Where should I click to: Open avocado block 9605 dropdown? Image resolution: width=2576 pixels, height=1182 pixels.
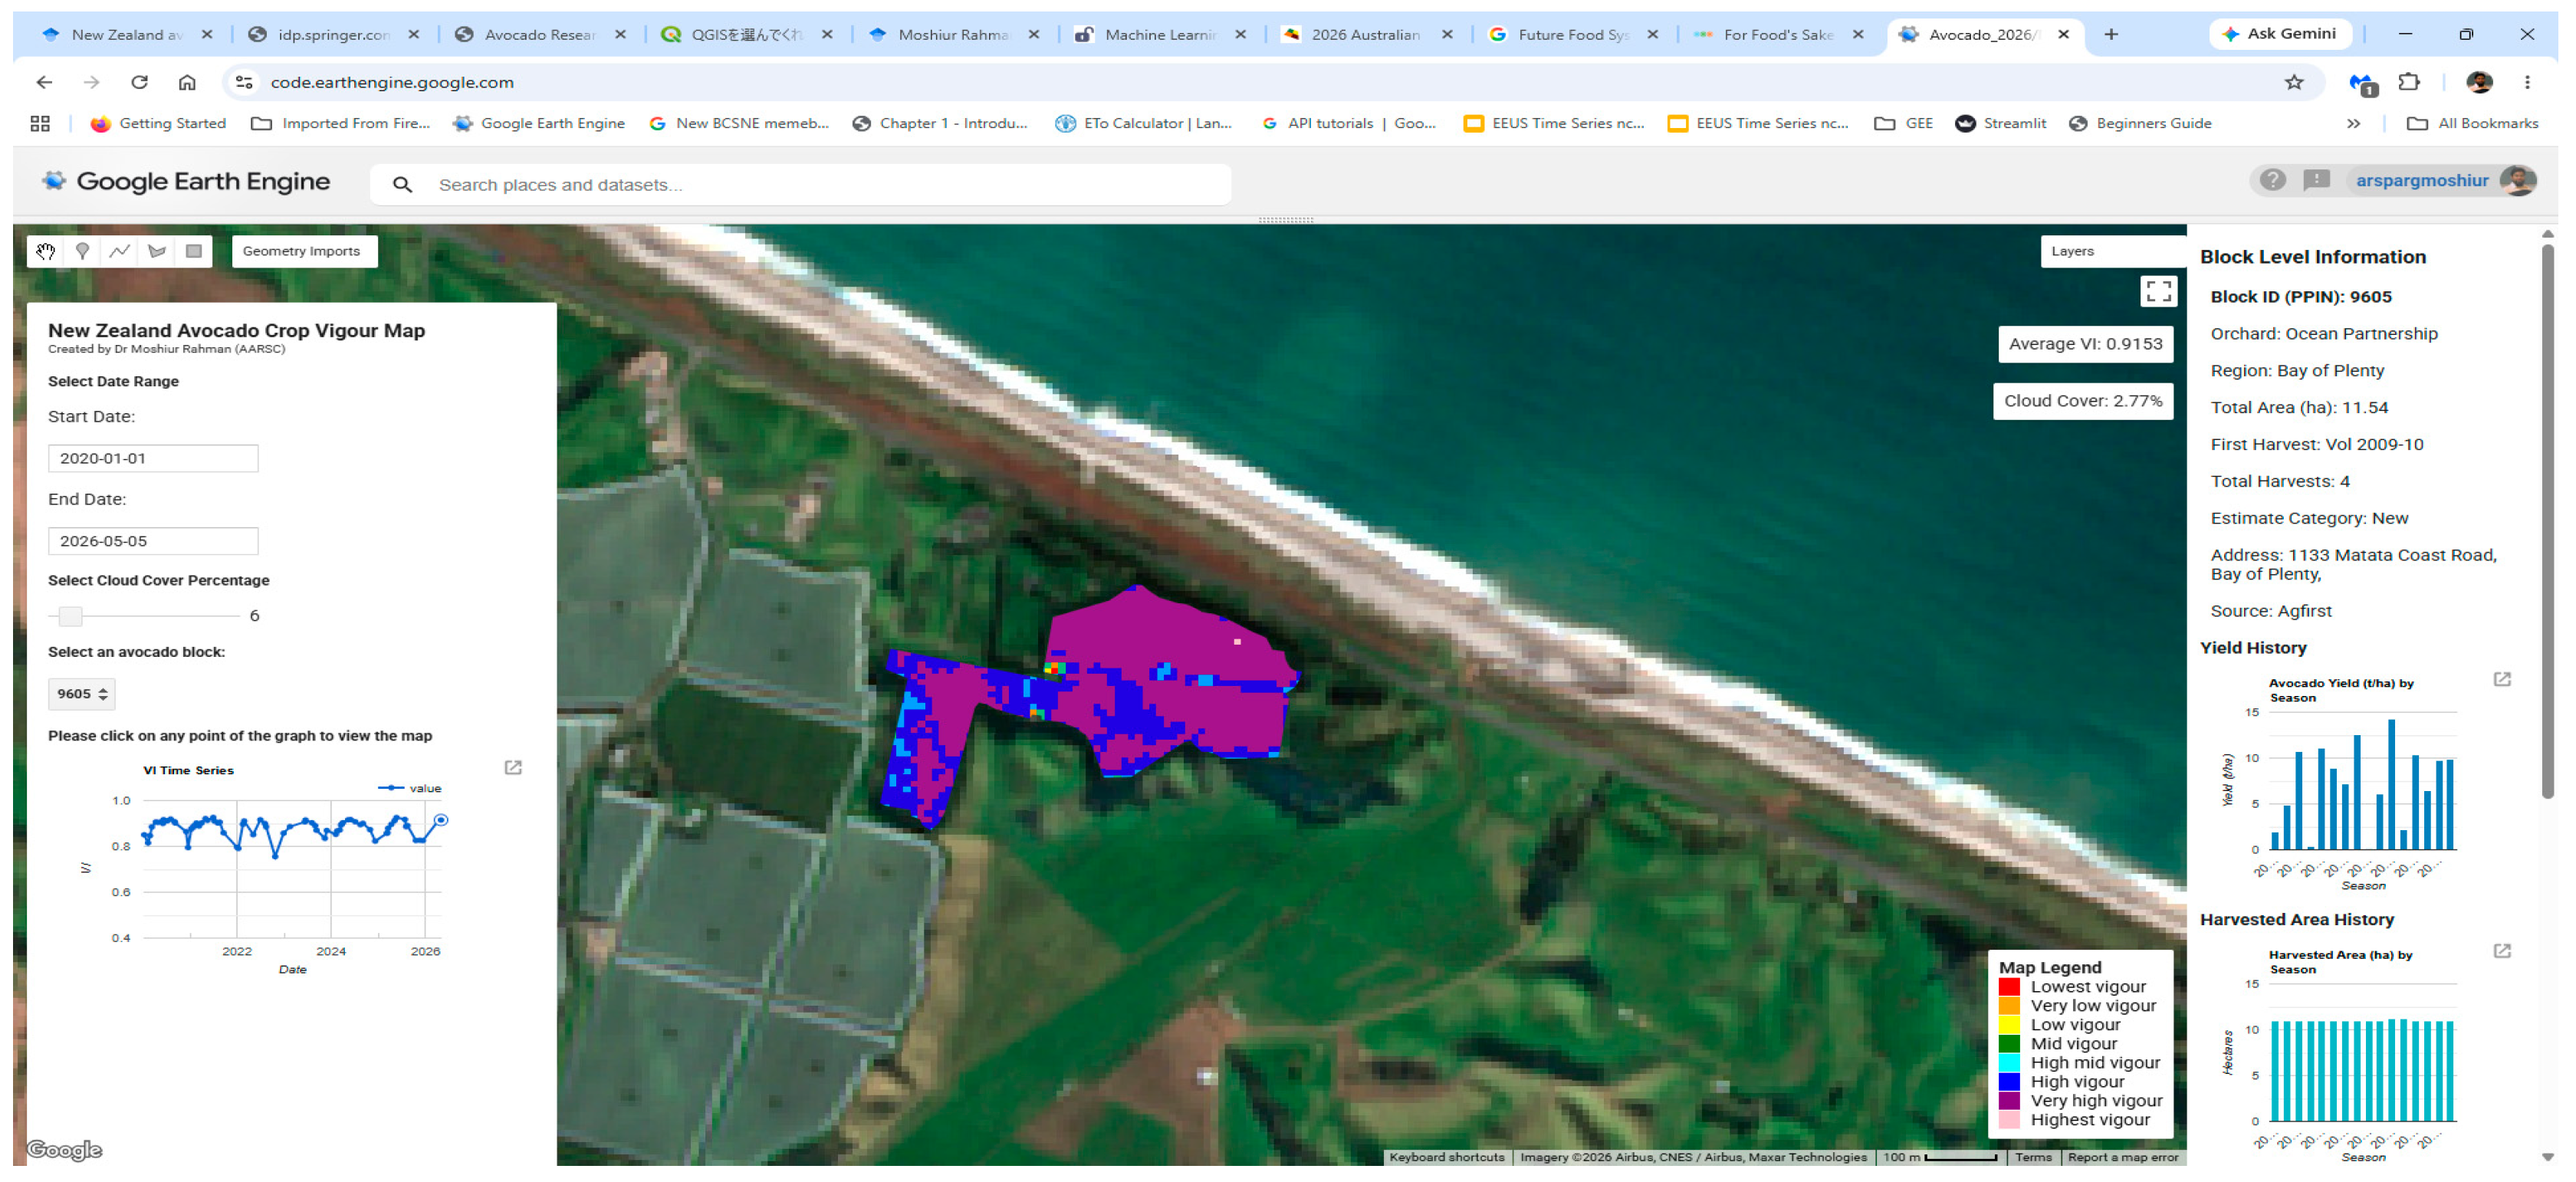[x=82, y=694]
